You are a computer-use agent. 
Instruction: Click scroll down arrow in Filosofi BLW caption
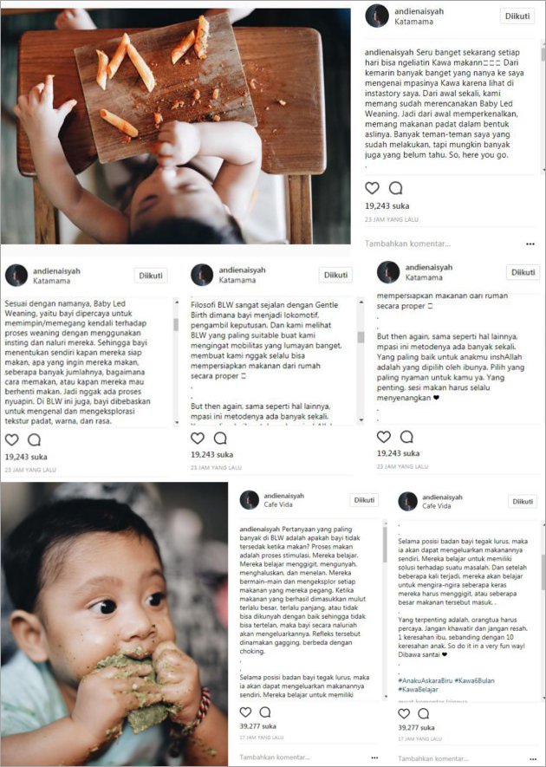pos(361,420)
